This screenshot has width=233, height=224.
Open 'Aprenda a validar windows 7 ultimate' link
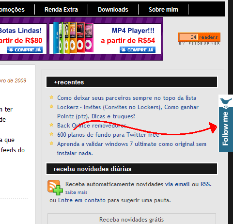(x=132, y=148)
